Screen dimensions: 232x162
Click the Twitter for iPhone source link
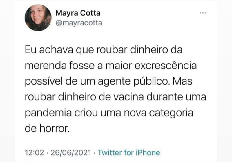[129, 152]
